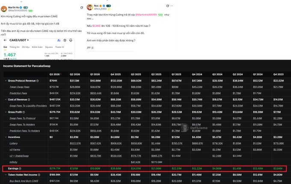Collapse the Incentives row

point(6,137)
